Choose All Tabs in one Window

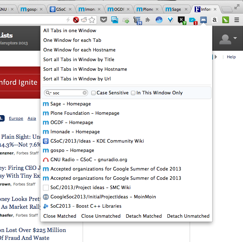(69, 31)
